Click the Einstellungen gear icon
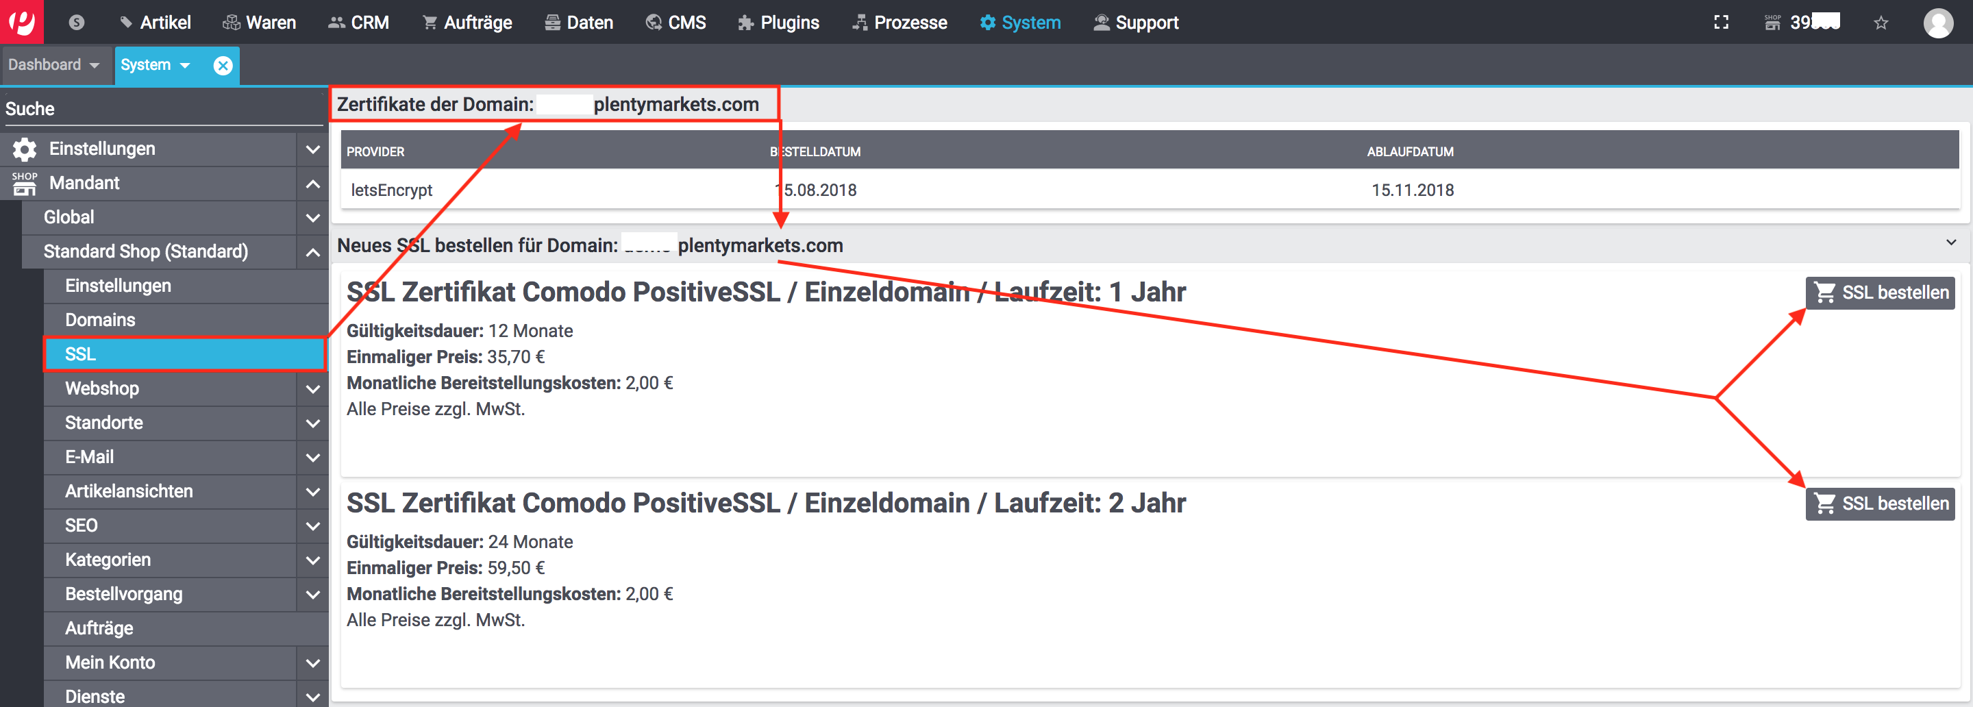 point(25,149)
